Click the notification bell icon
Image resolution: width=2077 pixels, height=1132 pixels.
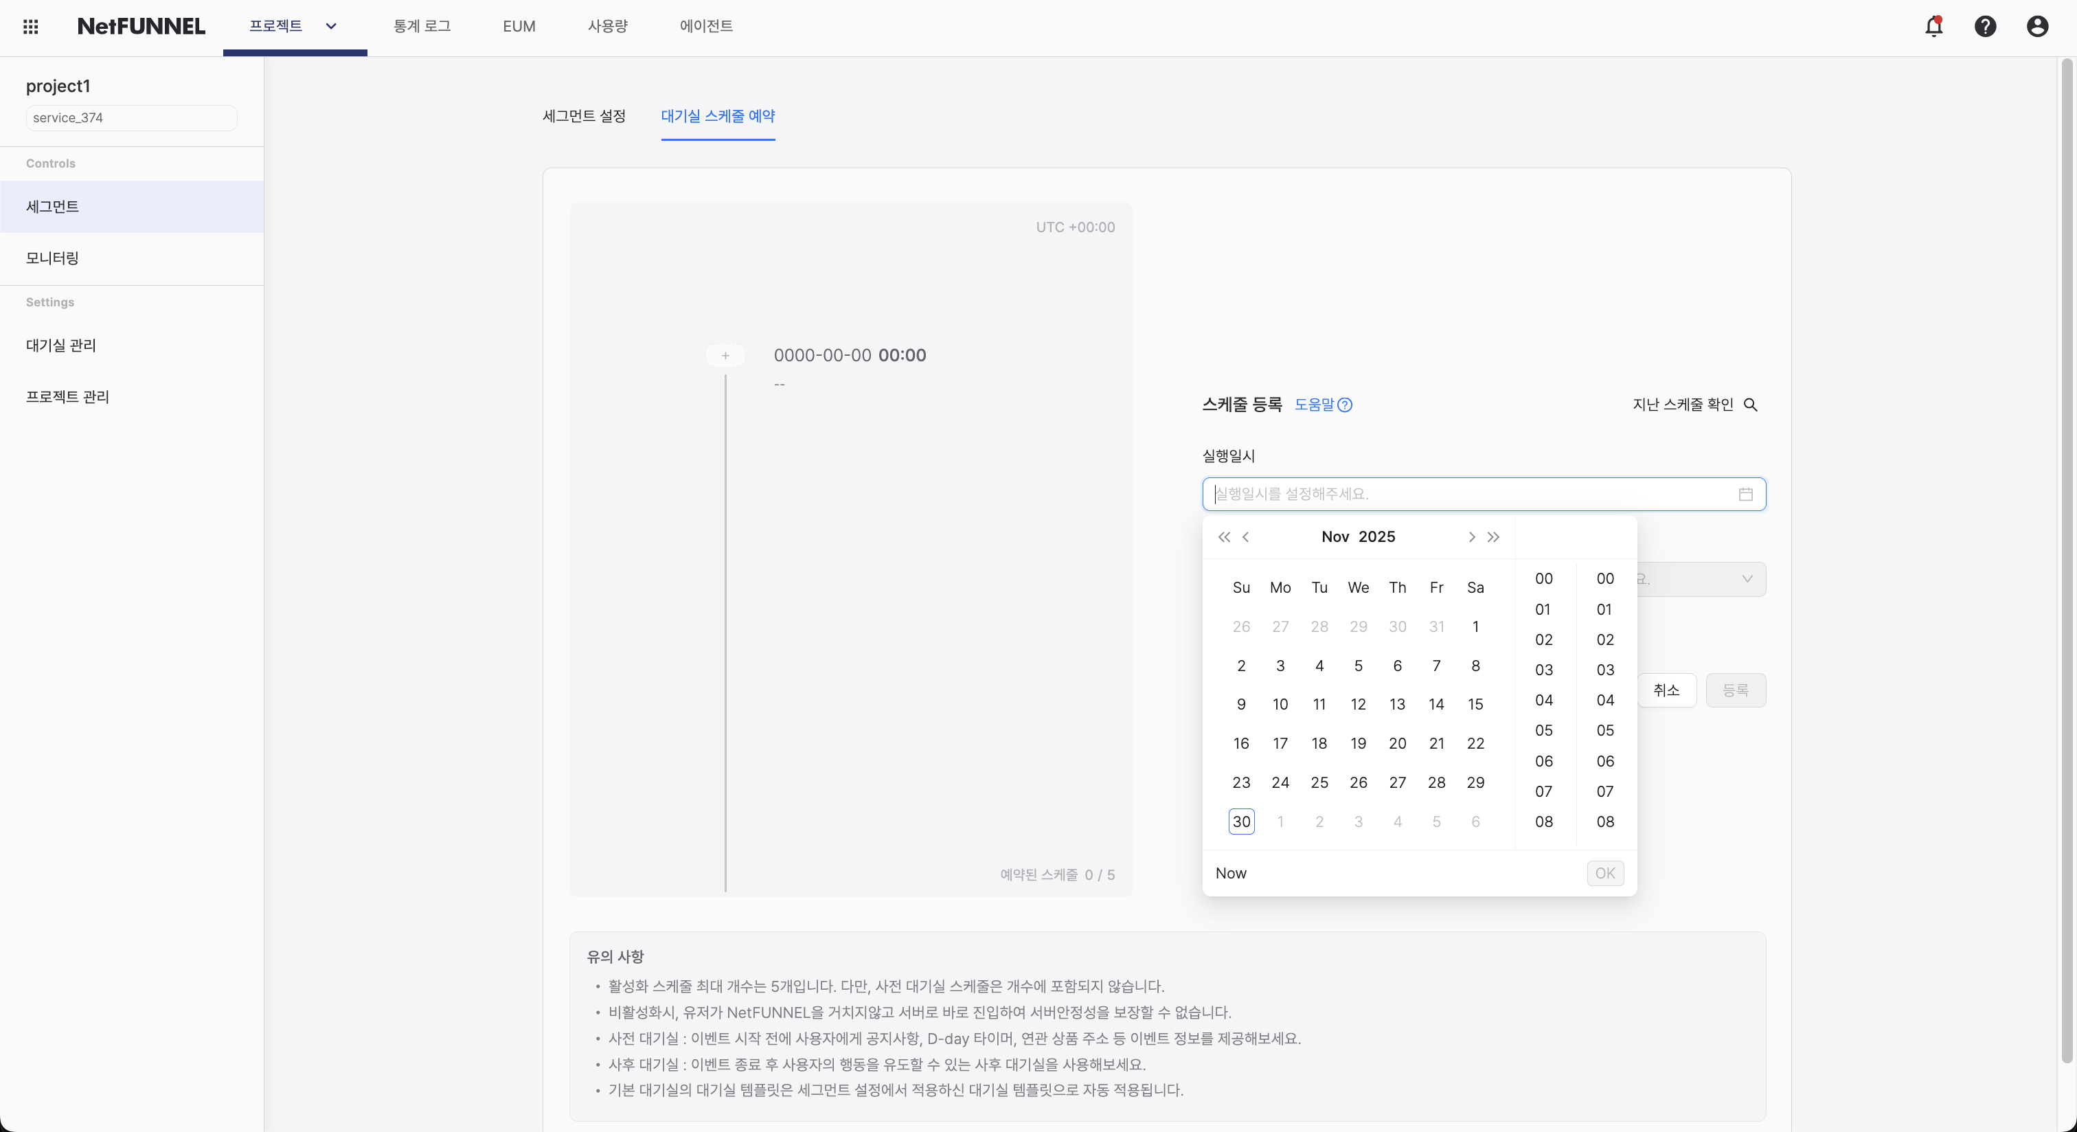(1933, 26)
